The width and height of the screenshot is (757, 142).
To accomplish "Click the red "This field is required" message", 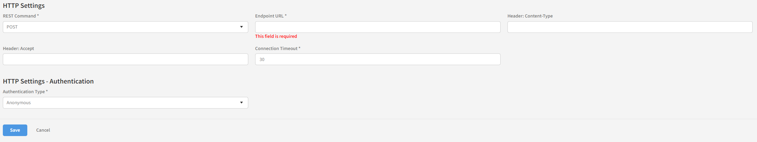I will click(276, 36).
